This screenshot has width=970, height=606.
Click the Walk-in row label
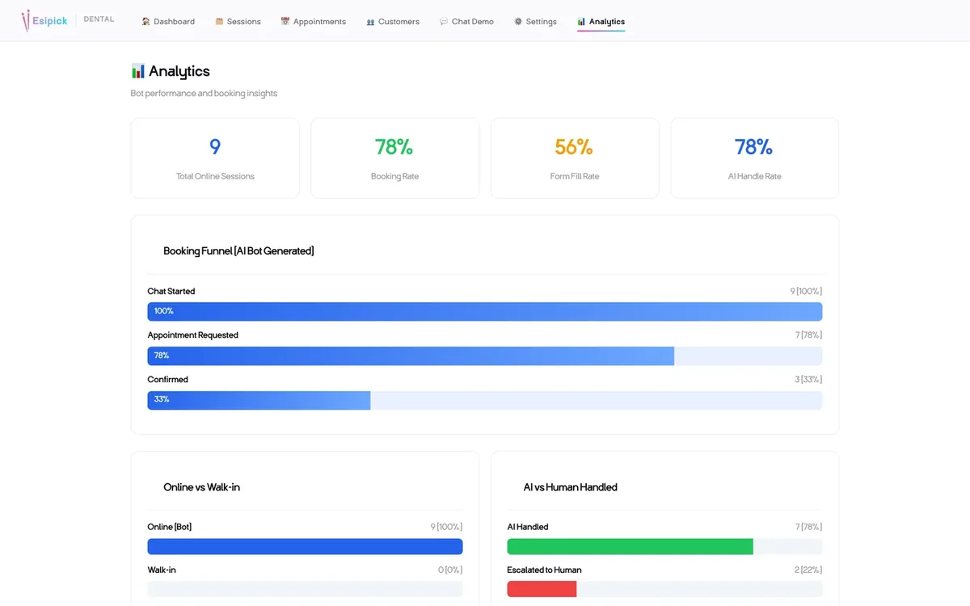pos(162,570)
